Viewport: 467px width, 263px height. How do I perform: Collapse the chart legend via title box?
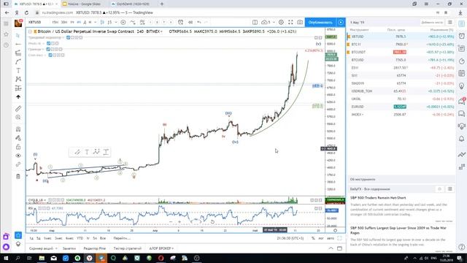[30, 31]
